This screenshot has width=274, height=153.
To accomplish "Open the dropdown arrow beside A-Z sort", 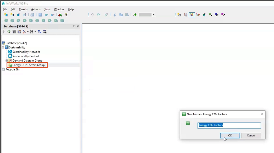I will click(28, 32).
